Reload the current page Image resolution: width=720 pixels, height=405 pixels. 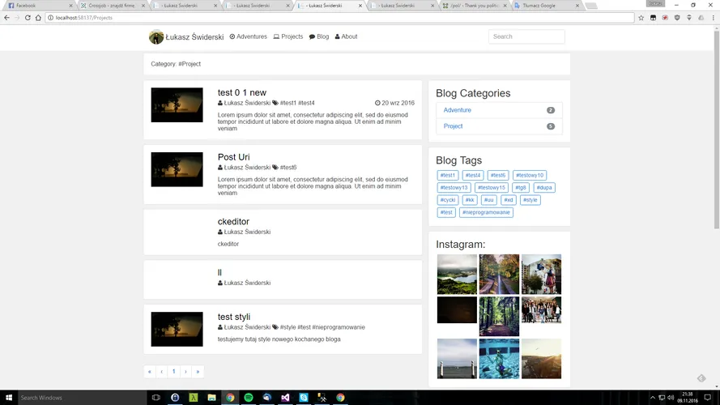click(x=28, y=18)
